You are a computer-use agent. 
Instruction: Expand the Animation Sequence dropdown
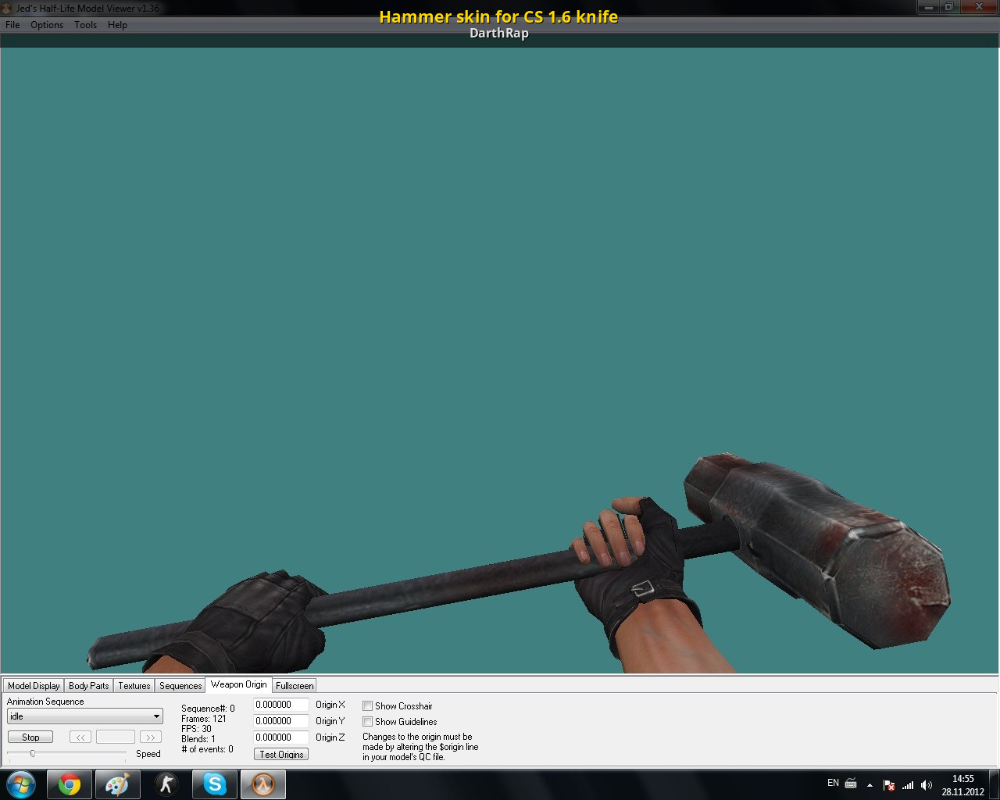coord(156,716)
